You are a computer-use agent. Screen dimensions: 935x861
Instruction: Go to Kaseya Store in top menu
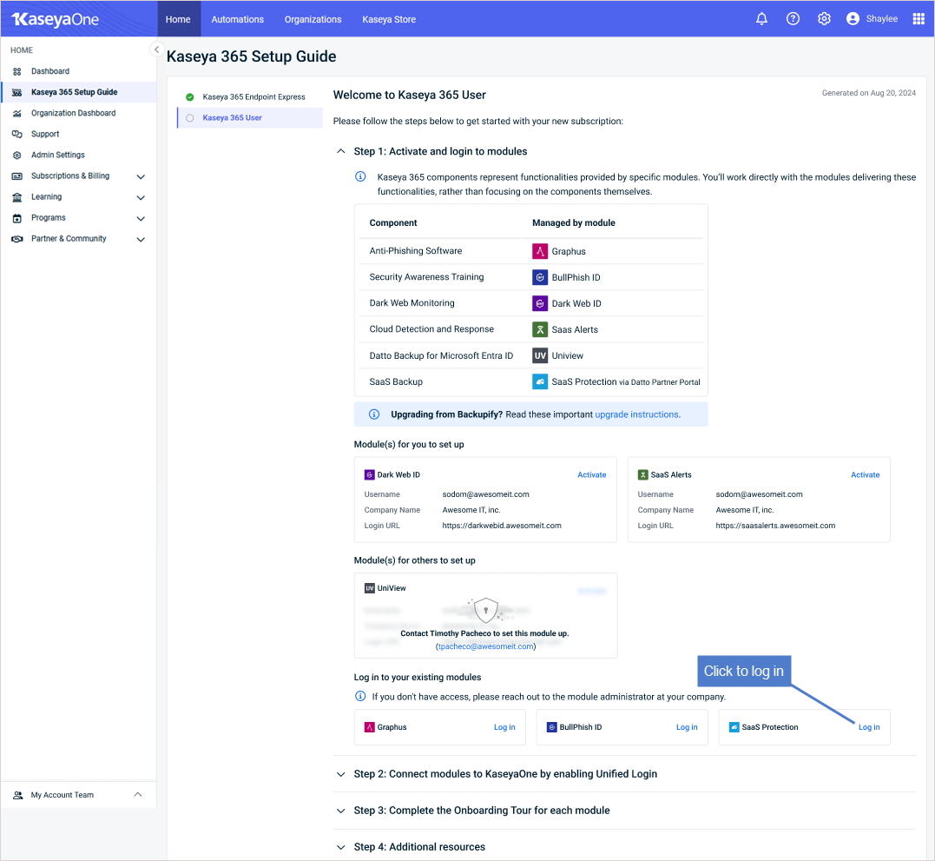pyautogui.click(x=388, y=19)
